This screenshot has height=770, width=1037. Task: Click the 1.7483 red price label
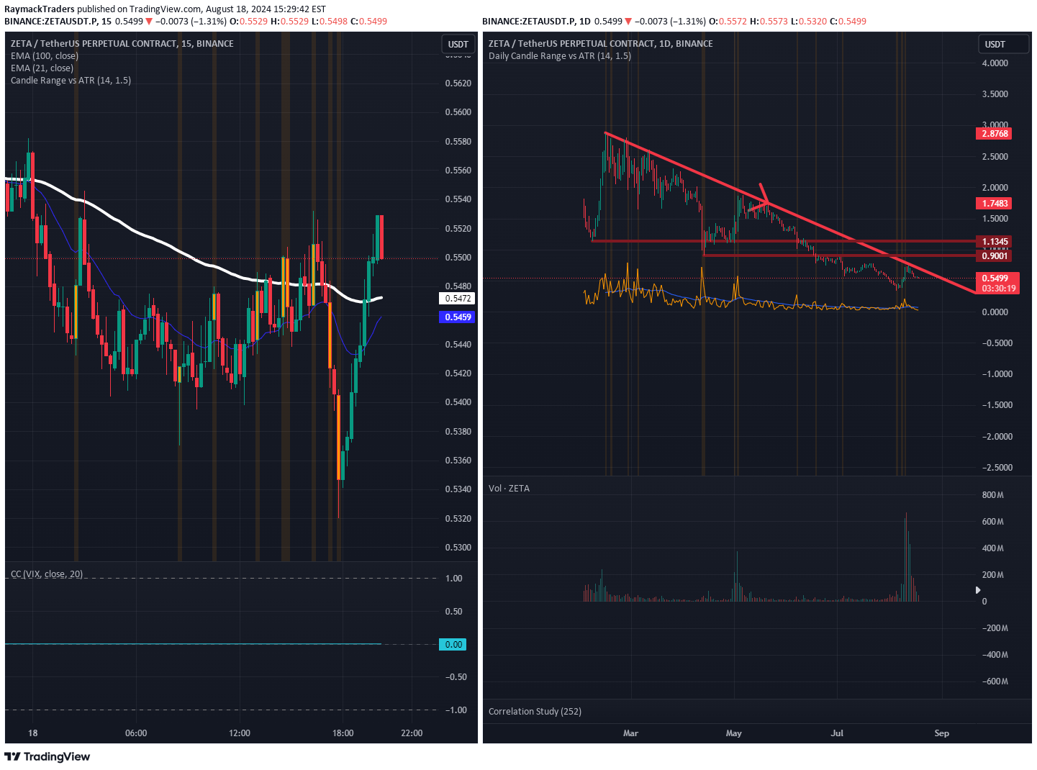[x=995, y=204]
